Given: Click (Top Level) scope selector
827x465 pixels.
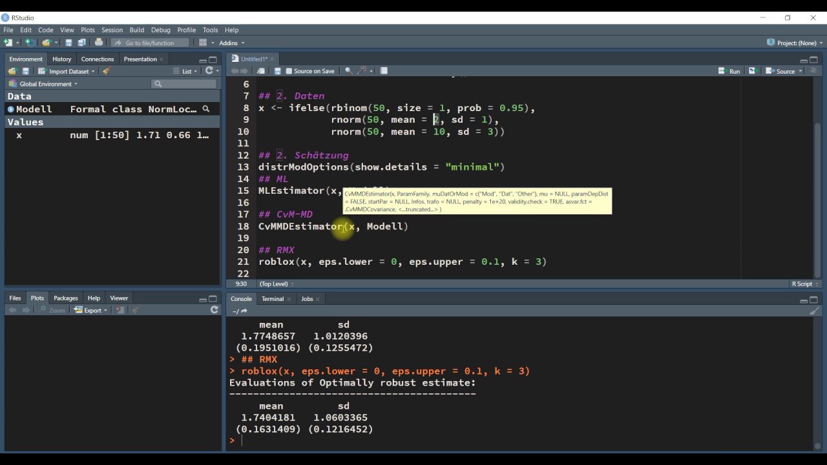Looking at the screenshot, I should [x=276, y=284].
